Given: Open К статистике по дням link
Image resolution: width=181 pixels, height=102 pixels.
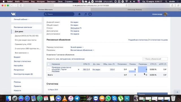Looking at the screenshot, I should click(158, 40).
